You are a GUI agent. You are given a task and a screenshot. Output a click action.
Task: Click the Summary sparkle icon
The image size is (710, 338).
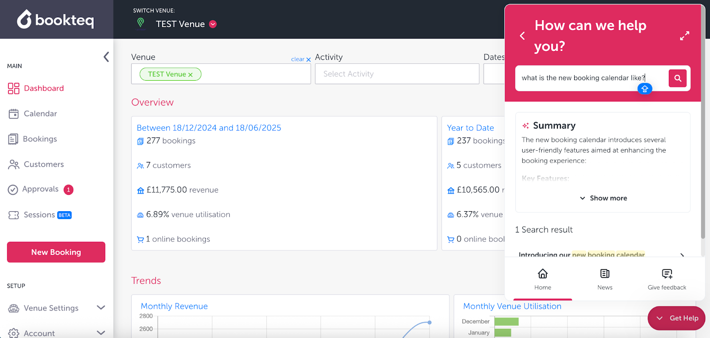coord(525,126)
